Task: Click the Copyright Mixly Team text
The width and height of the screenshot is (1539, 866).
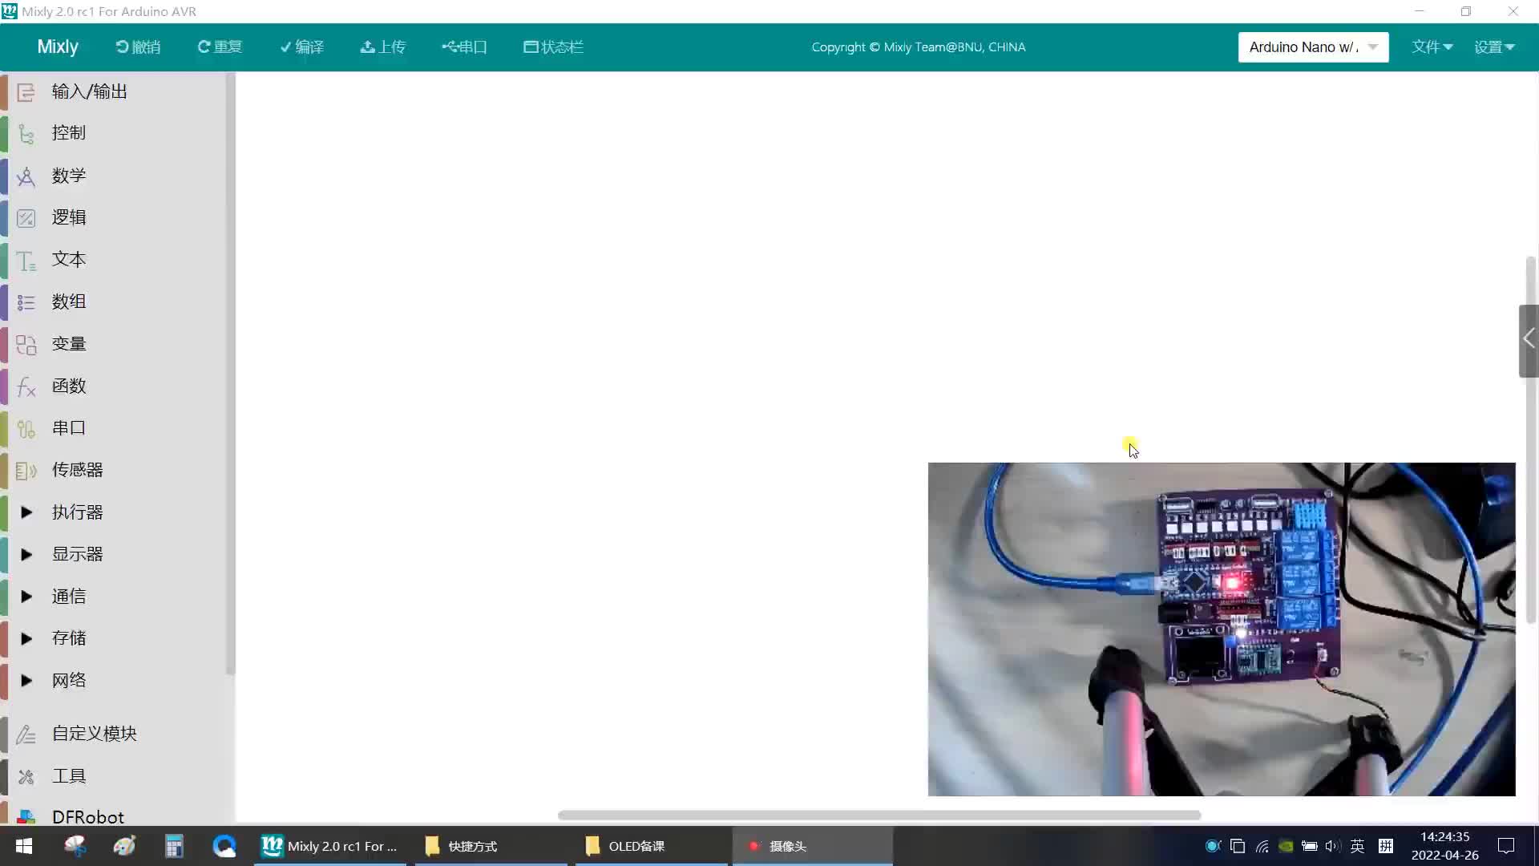Action: click(919, 47)
